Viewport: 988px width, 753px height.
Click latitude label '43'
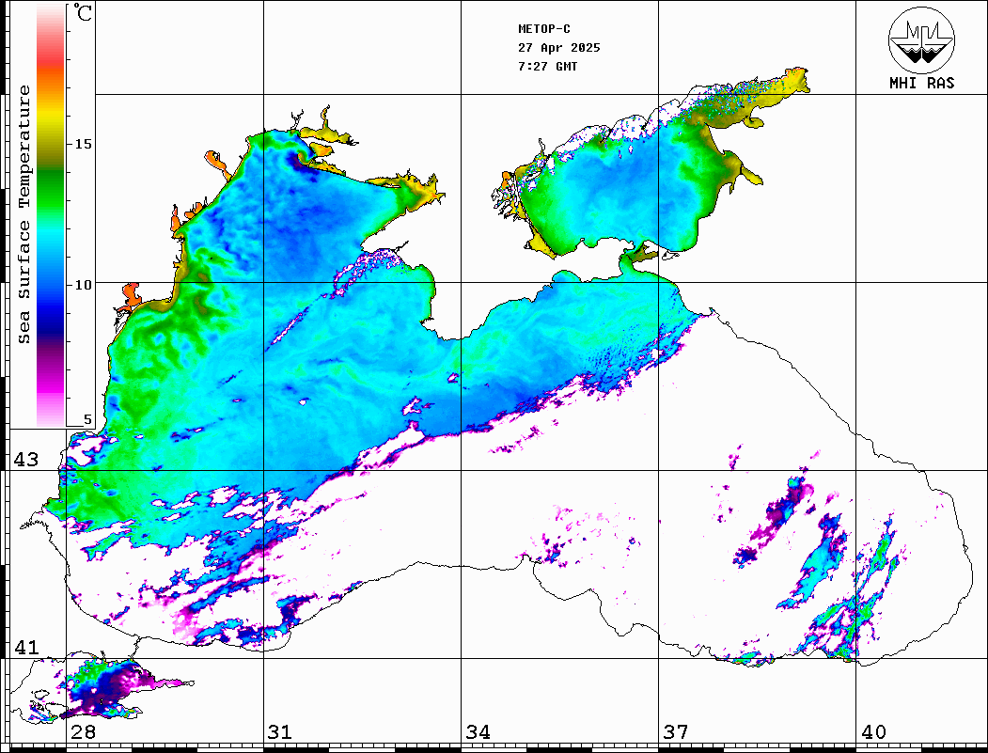[26, 460]
